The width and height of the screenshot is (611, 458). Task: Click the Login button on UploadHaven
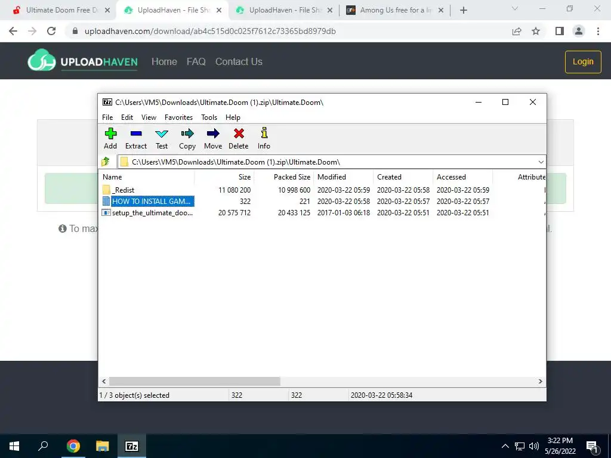[x=583, y=61]
